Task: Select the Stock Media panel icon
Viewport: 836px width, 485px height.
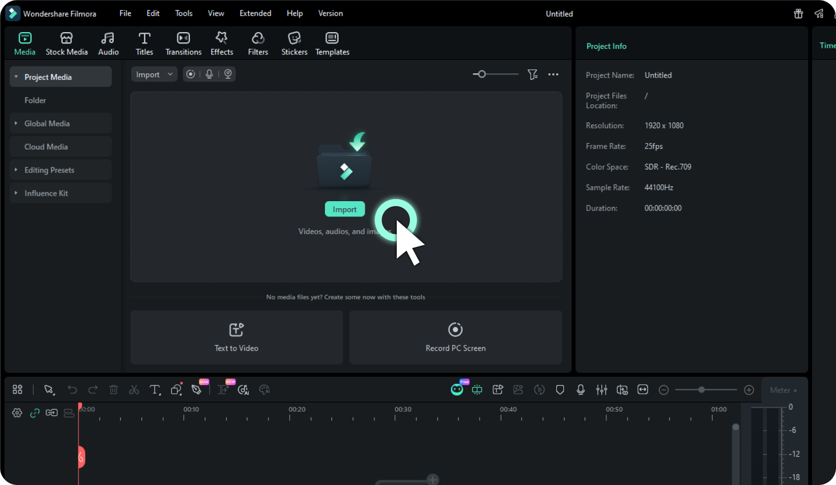Action: pos(66,43)
